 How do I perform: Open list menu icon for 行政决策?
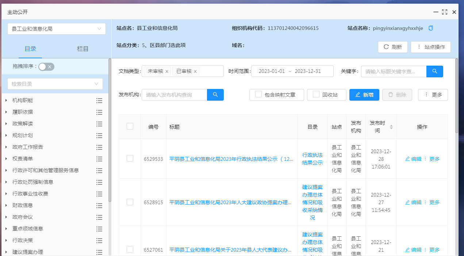click(x=99, y=241)
